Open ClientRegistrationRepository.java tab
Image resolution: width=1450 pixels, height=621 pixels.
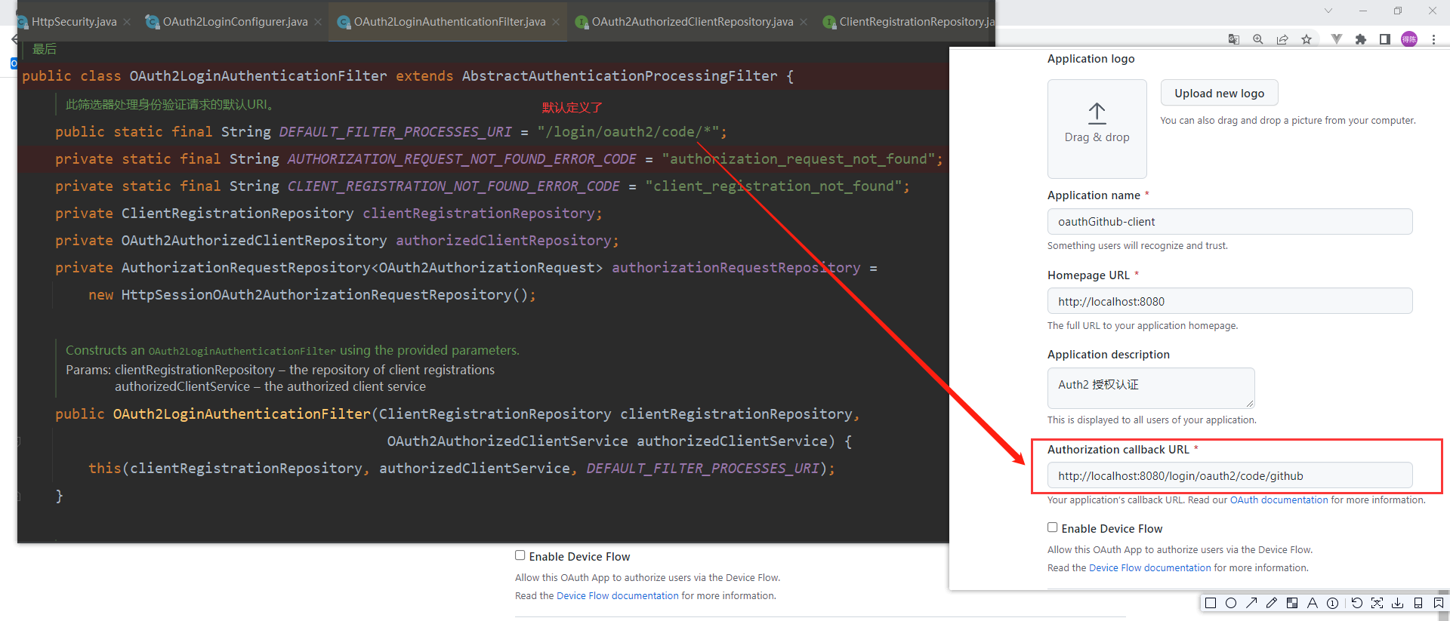[909, 22]
